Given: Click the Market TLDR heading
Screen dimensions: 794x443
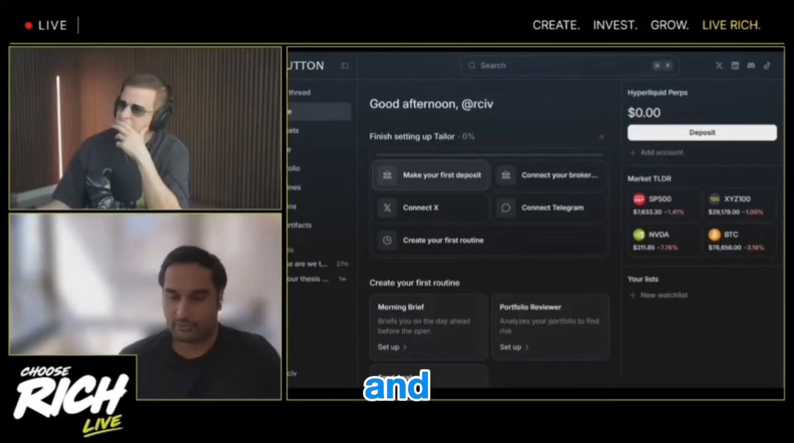Looking at the screenshot, I should pyautogui.click(x=649, y=179).
